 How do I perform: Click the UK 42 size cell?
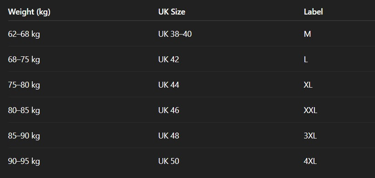point(168,59)
